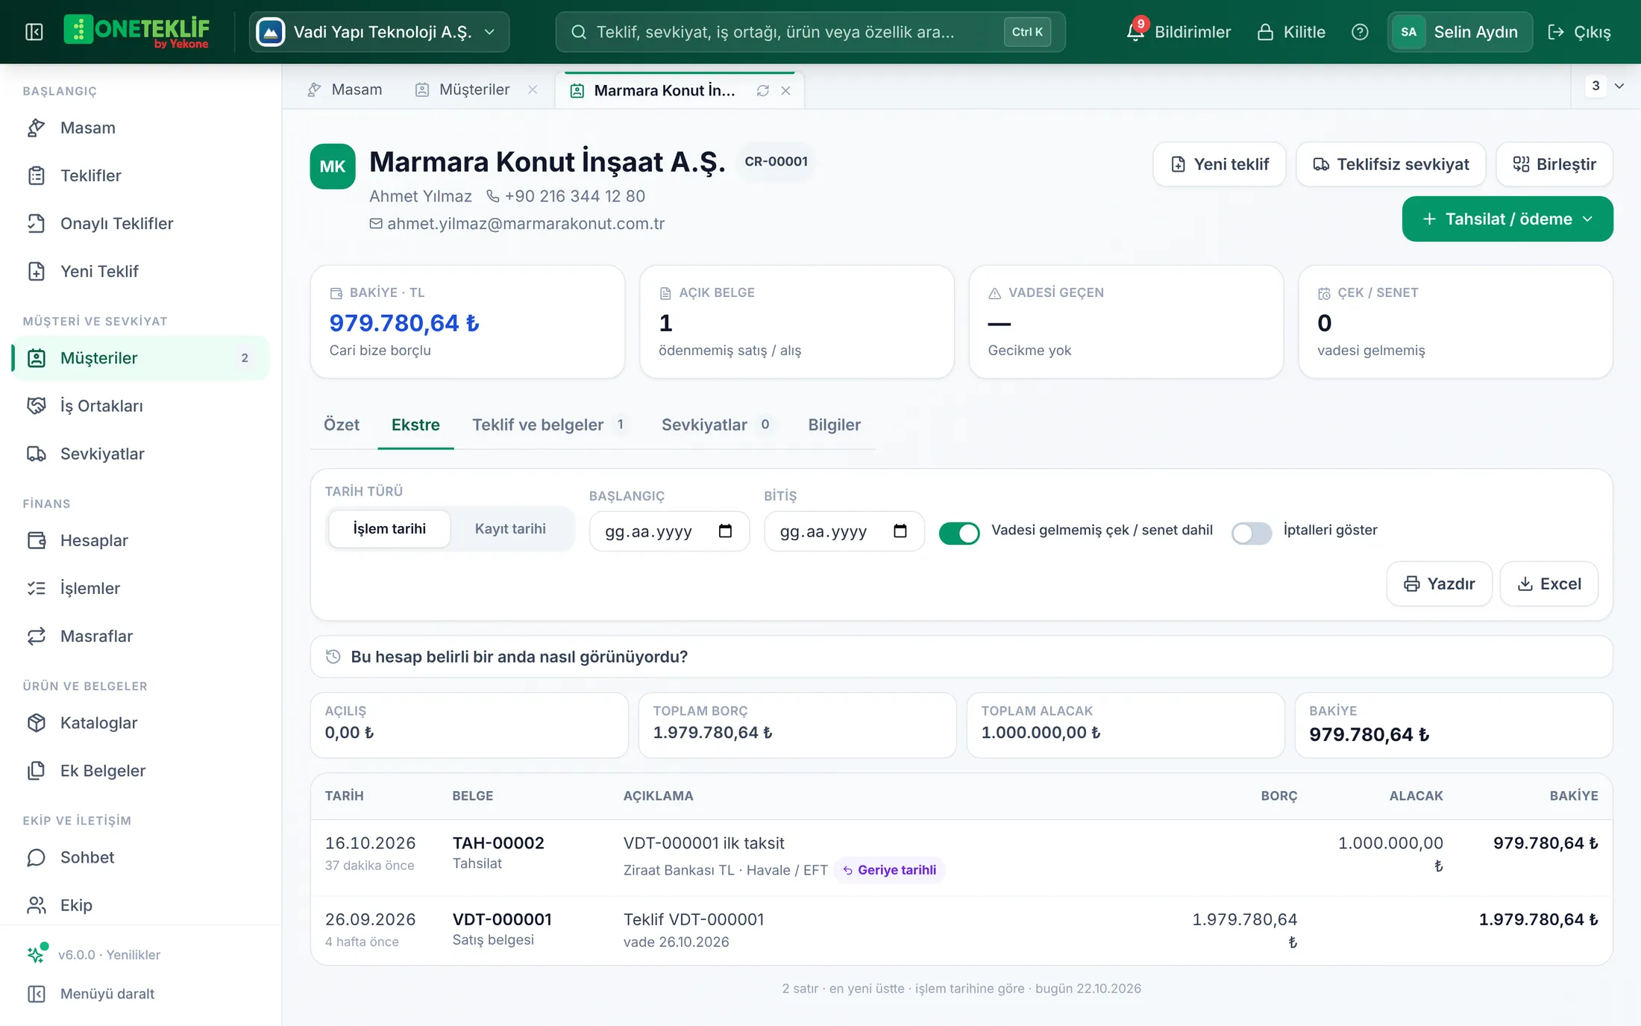Open Masam in the sidebar
The width and height of the screenshot is (1641, 1026).
click(141, 128)
